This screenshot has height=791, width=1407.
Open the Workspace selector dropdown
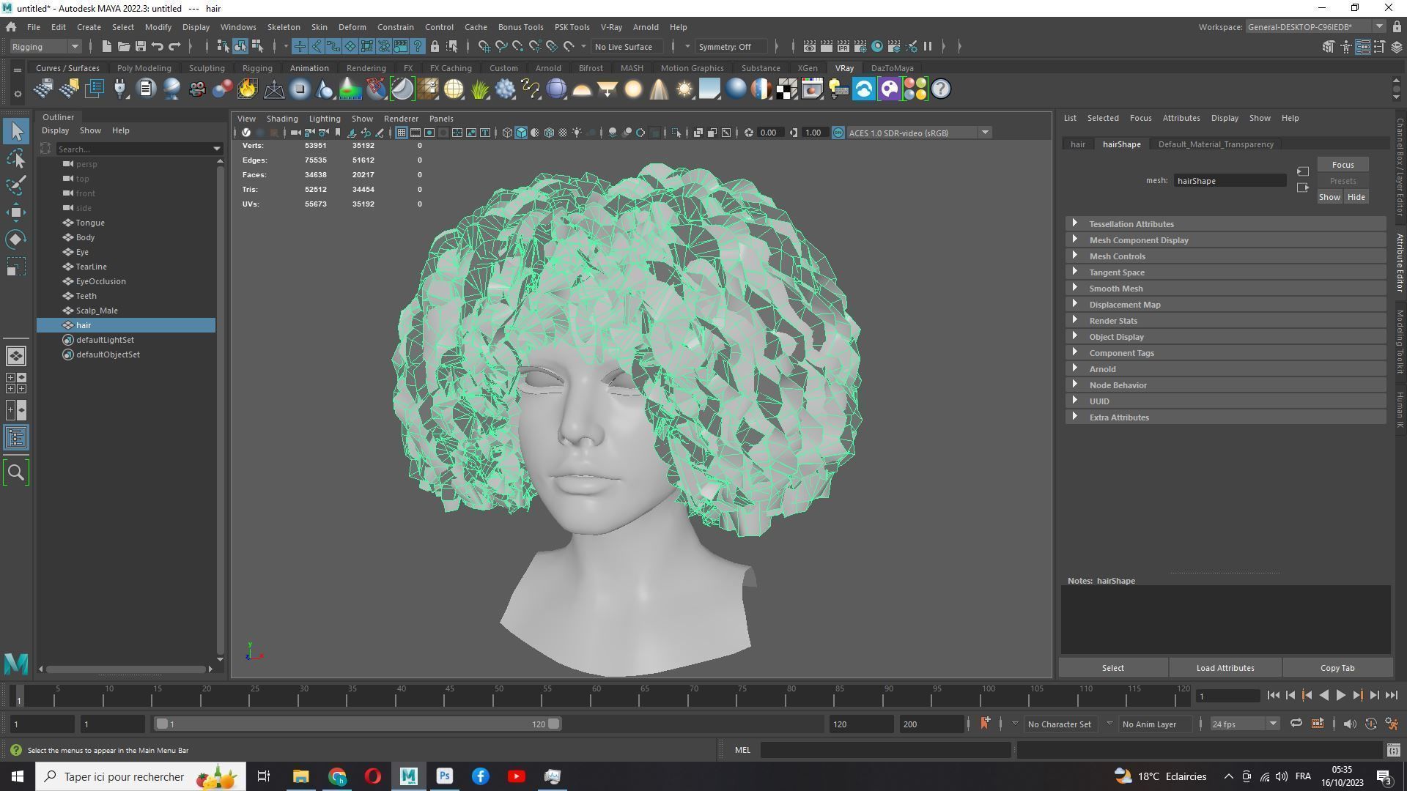click(x=1315, y=27)
